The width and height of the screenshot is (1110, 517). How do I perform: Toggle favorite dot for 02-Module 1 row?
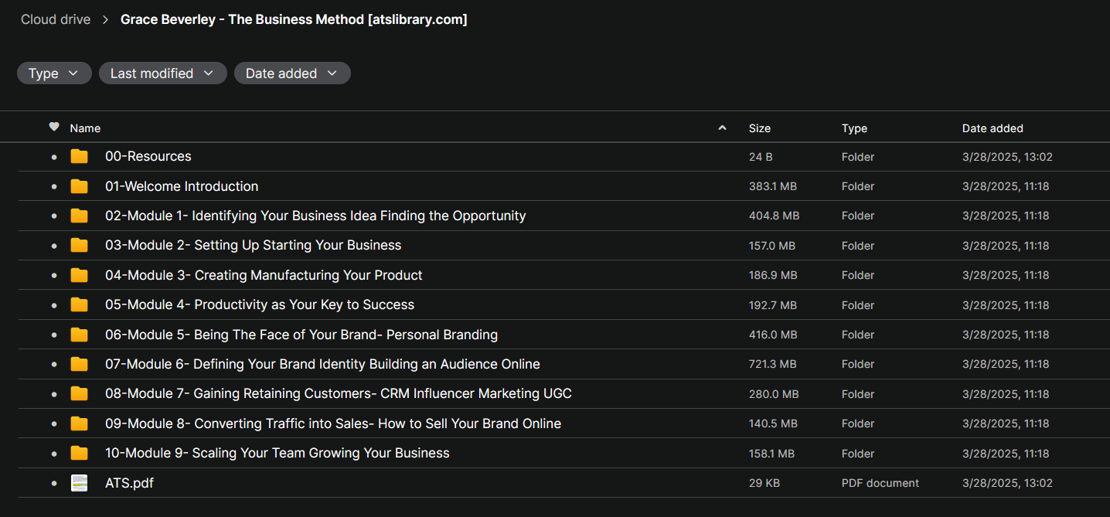[54, 216]
